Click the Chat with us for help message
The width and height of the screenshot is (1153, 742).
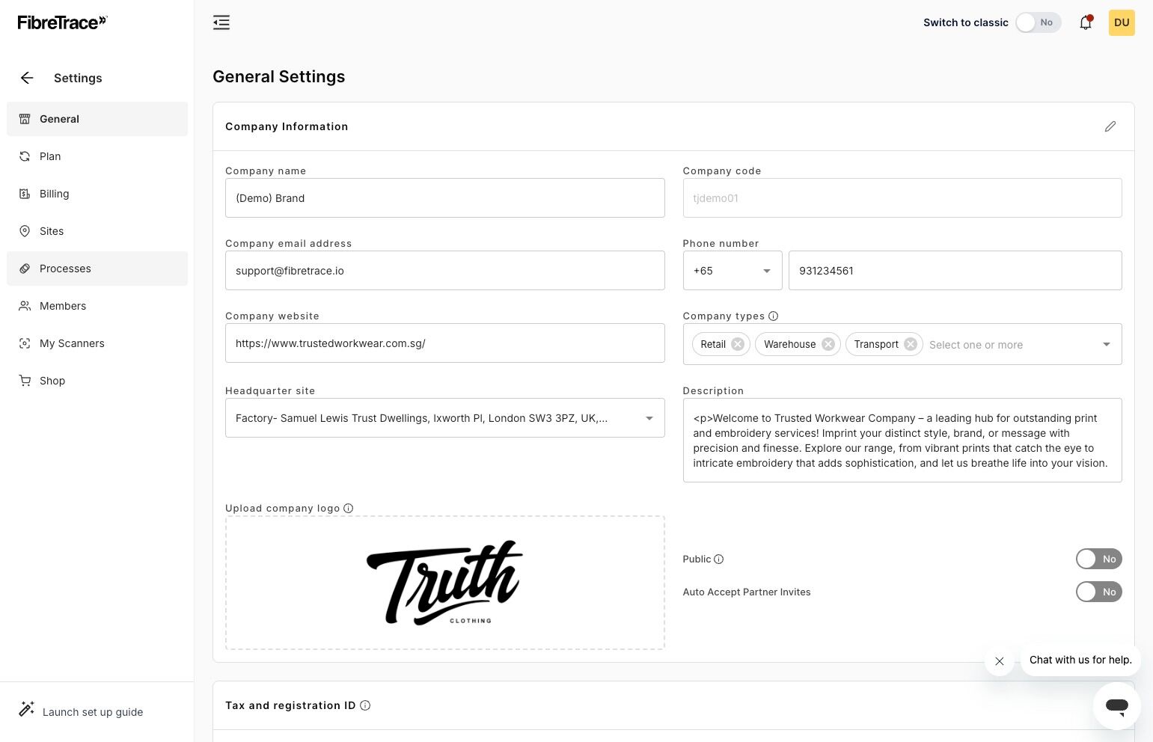[1080, 660]
